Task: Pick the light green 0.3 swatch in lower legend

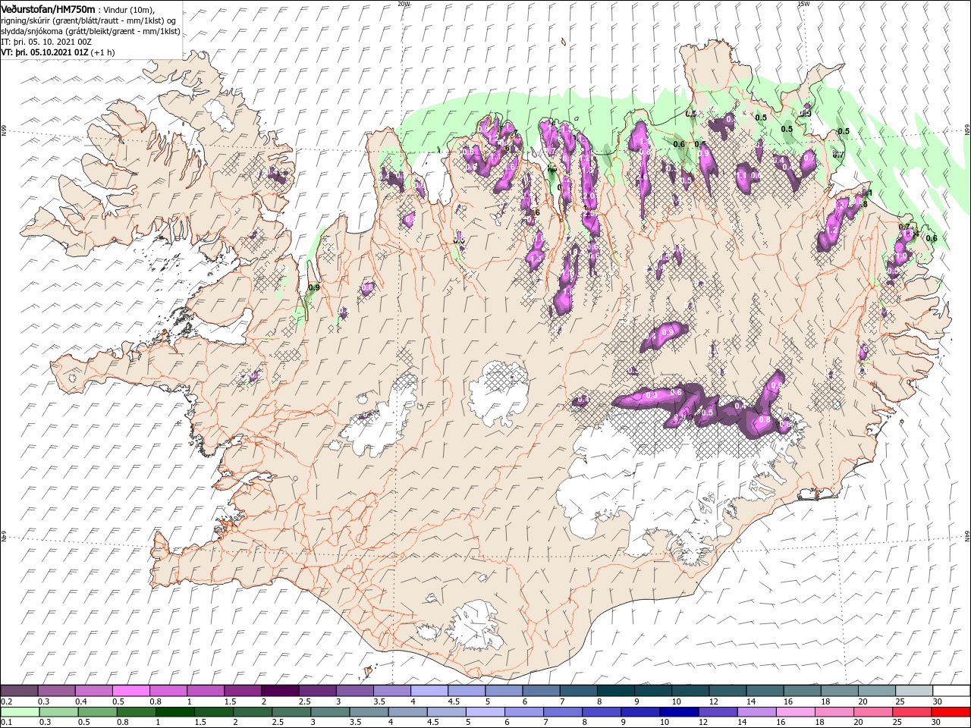Action: pos(58,712)
